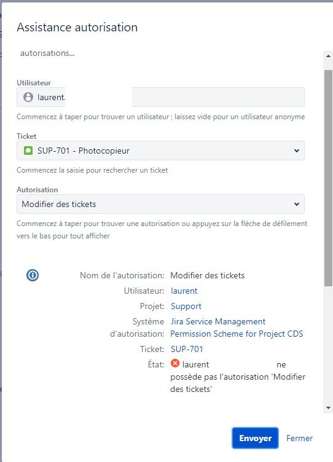Open Permission Scheme for Project CDS link
Screen dimensions: 333x462
coord(237,334)
